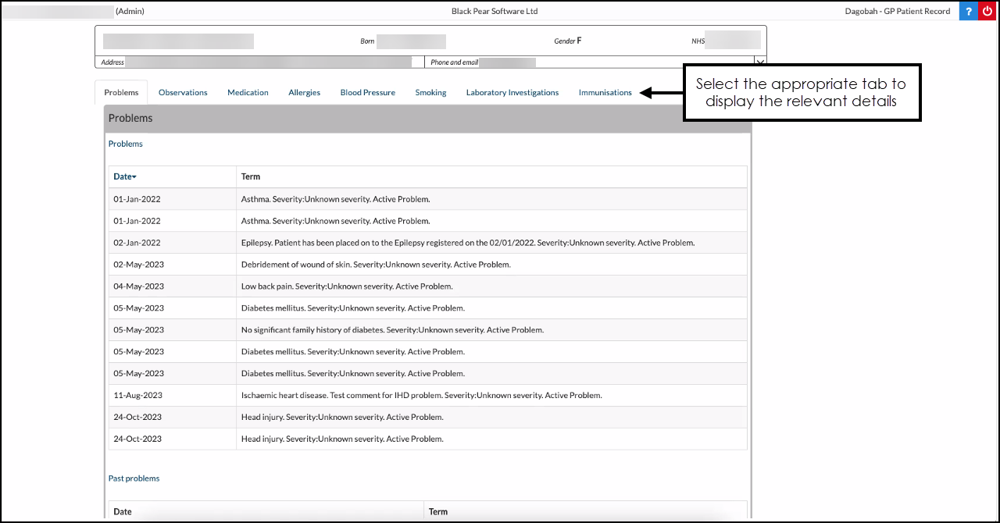Click the Past problems link
Image resolution: width=1000 pixels, height=523 pixels.
(x=134, y=479)
